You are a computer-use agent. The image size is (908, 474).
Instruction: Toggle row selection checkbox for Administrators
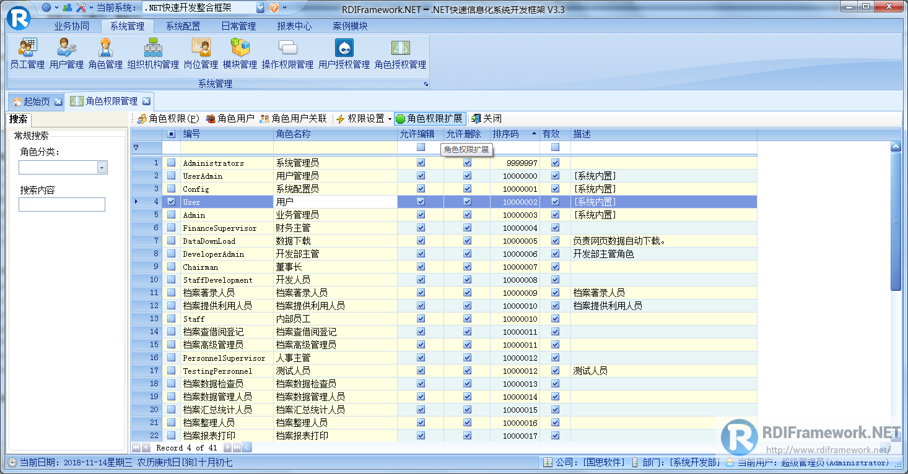pyautogui.click(x=172, y=163)
